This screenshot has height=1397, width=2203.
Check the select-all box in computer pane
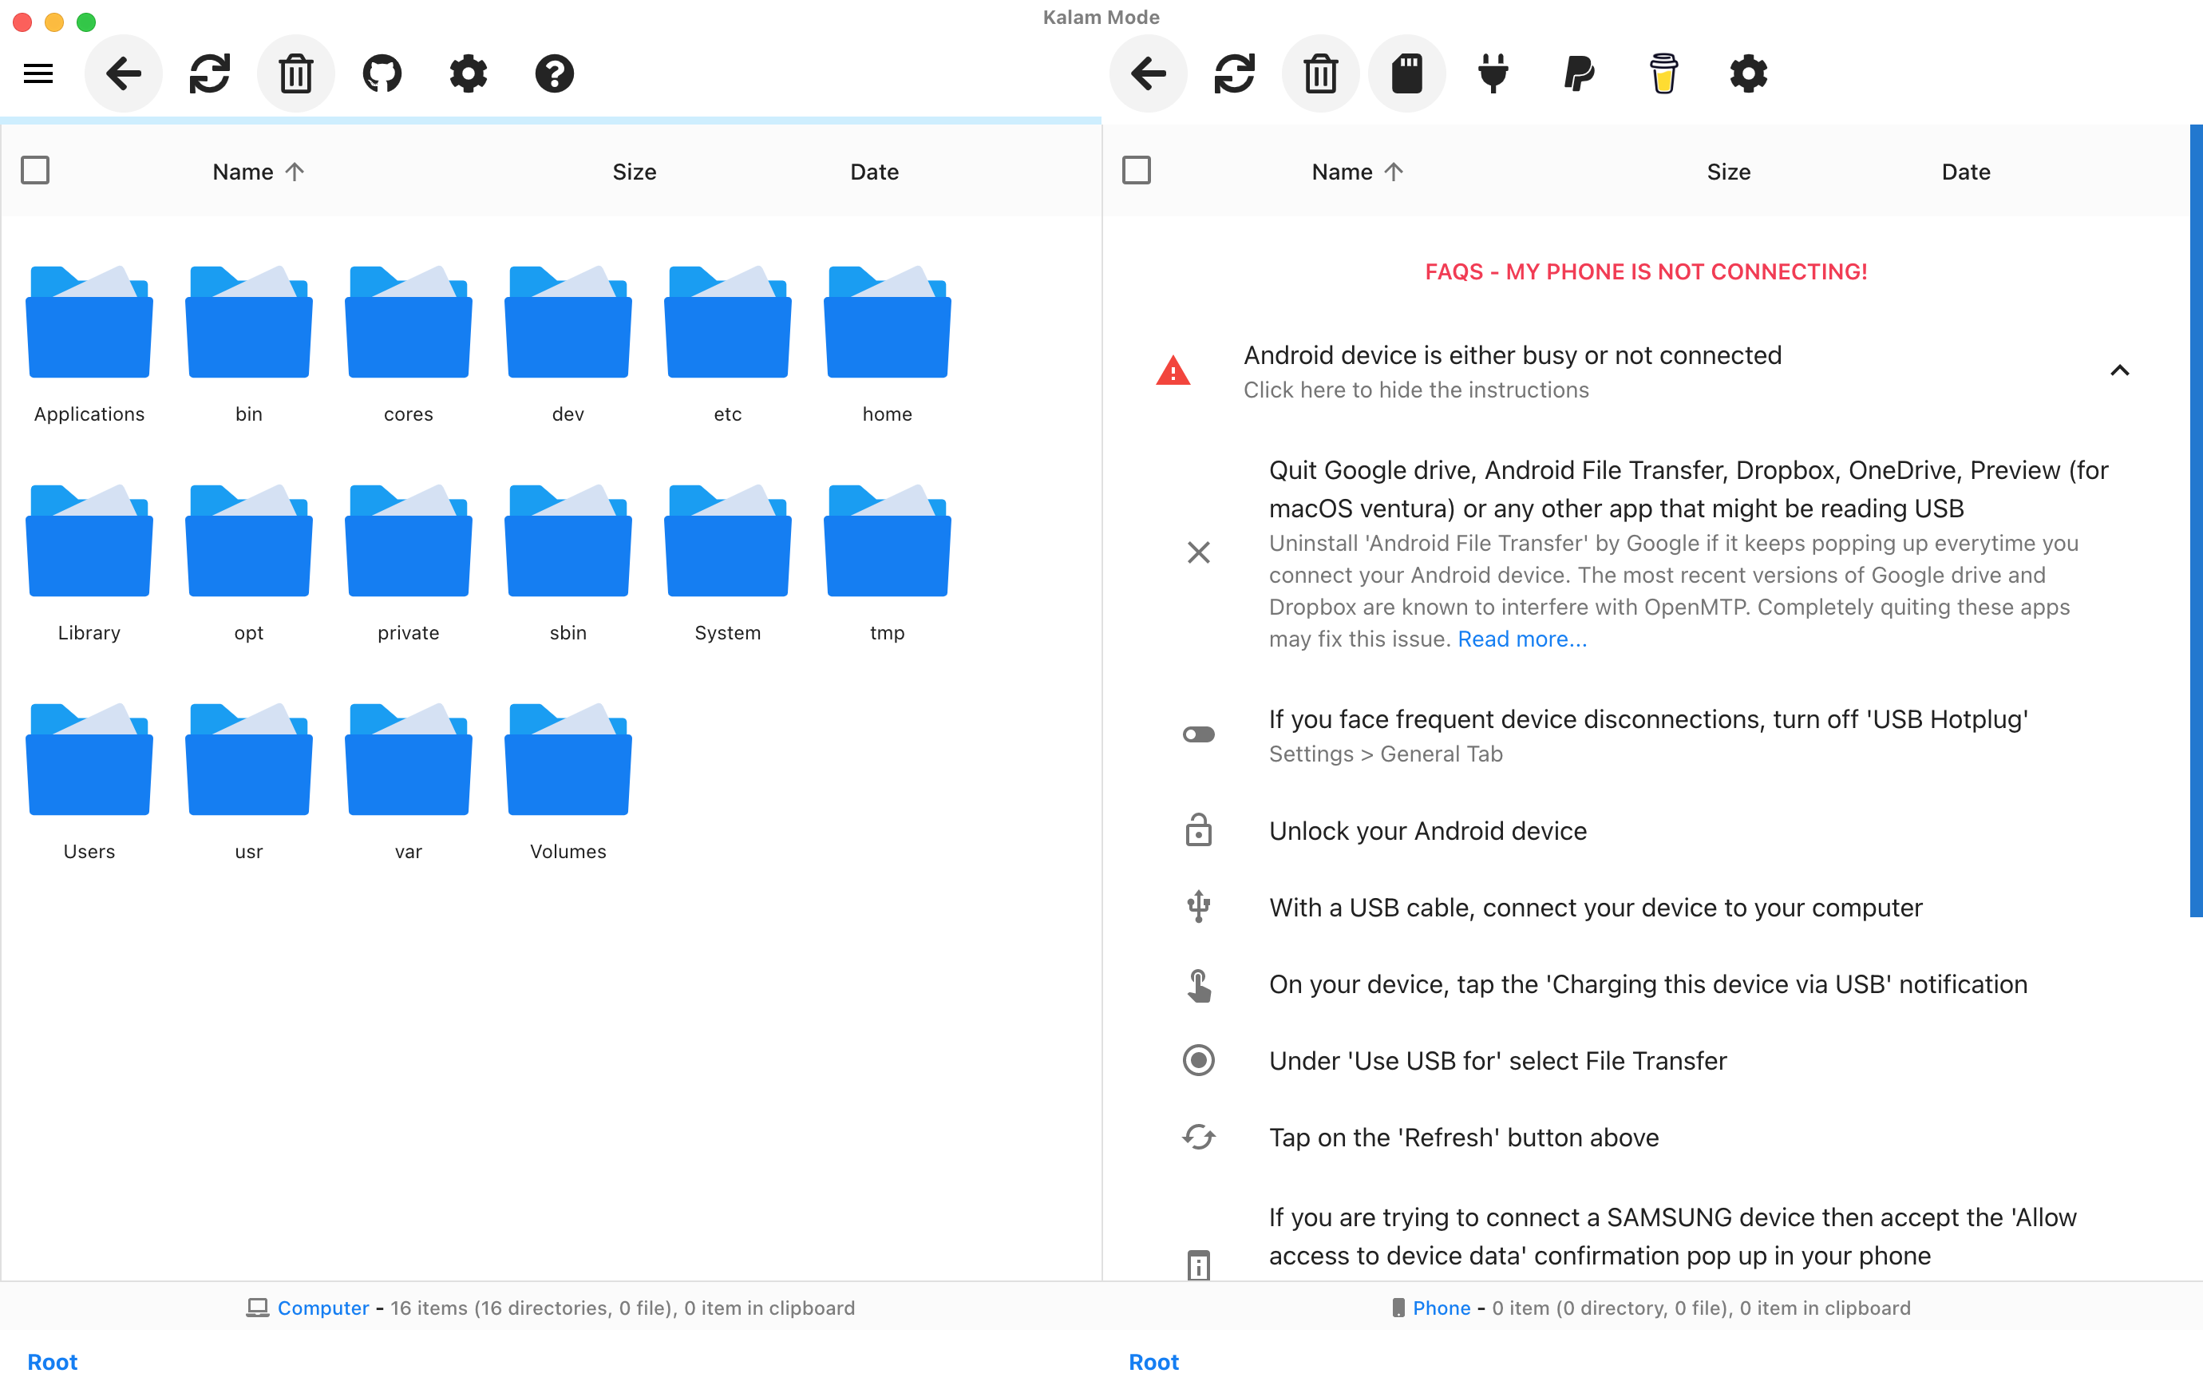(x=35, y=170)
